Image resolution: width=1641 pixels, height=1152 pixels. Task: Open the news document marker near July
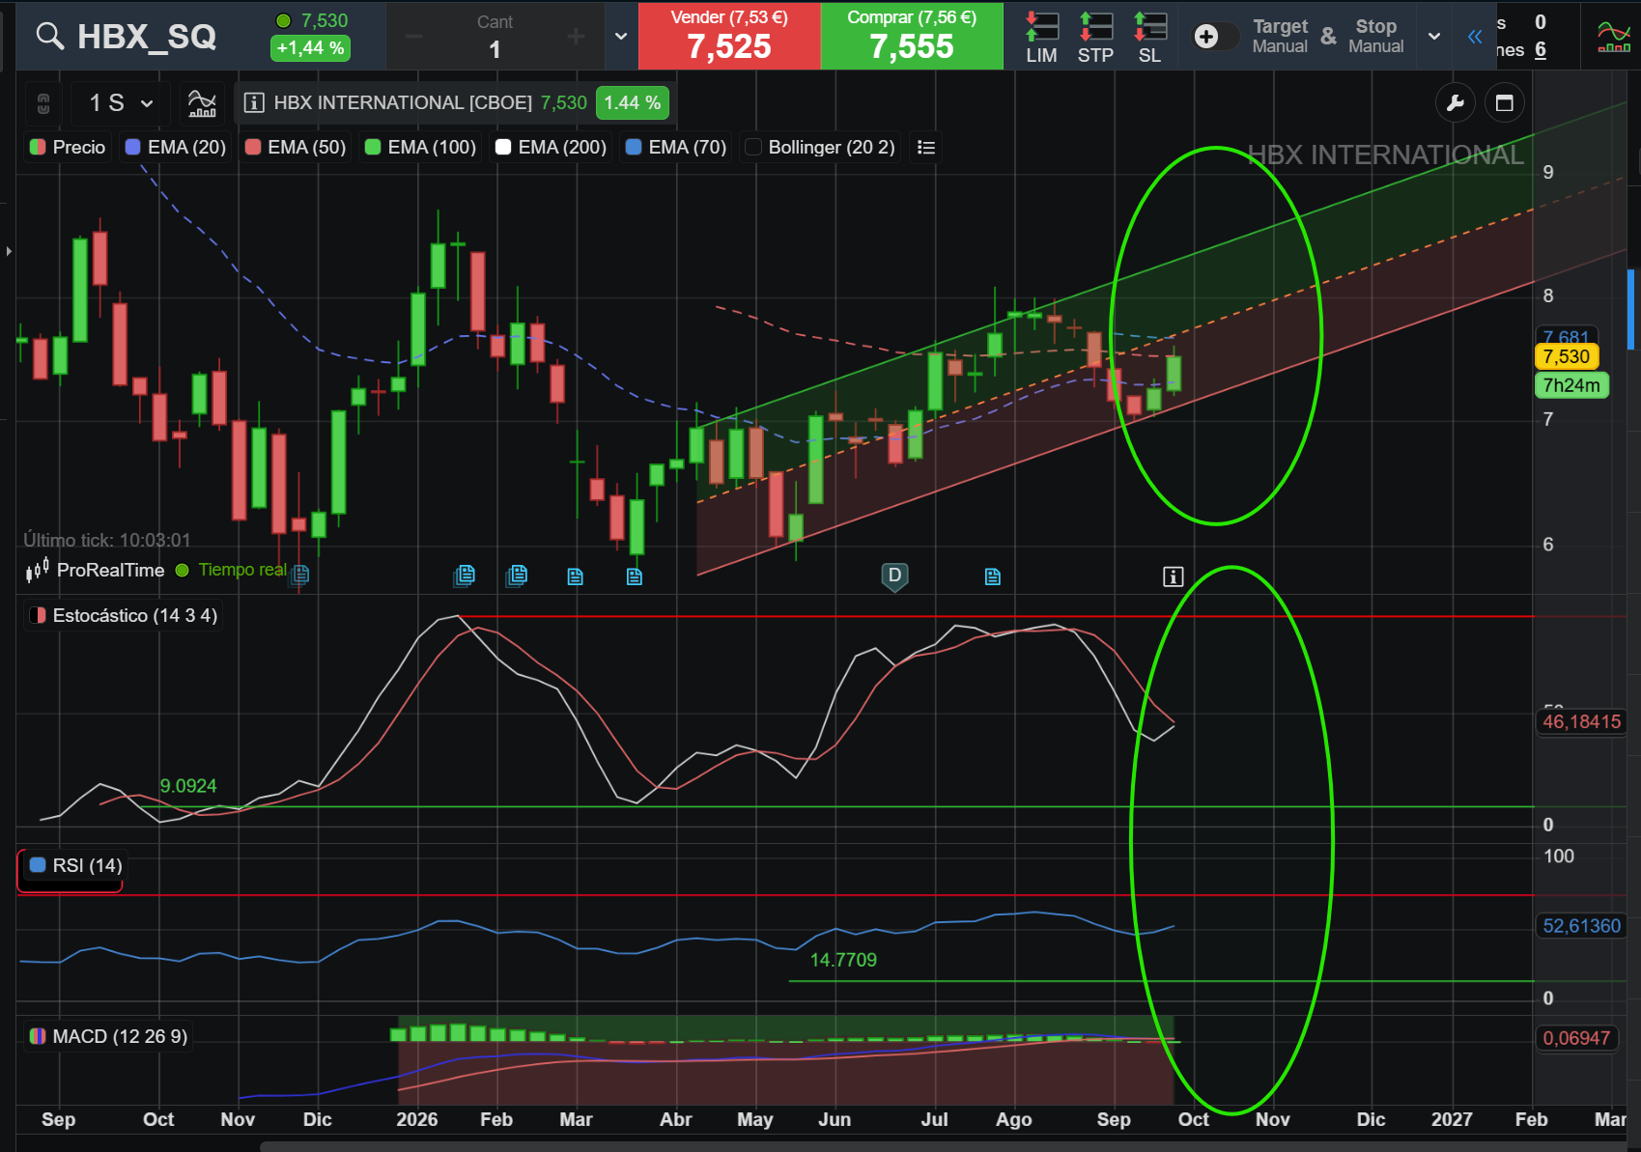point(992,576)
